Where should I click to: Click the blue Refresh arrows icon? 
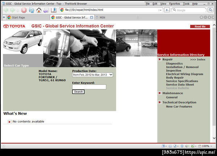click(31, 10)
